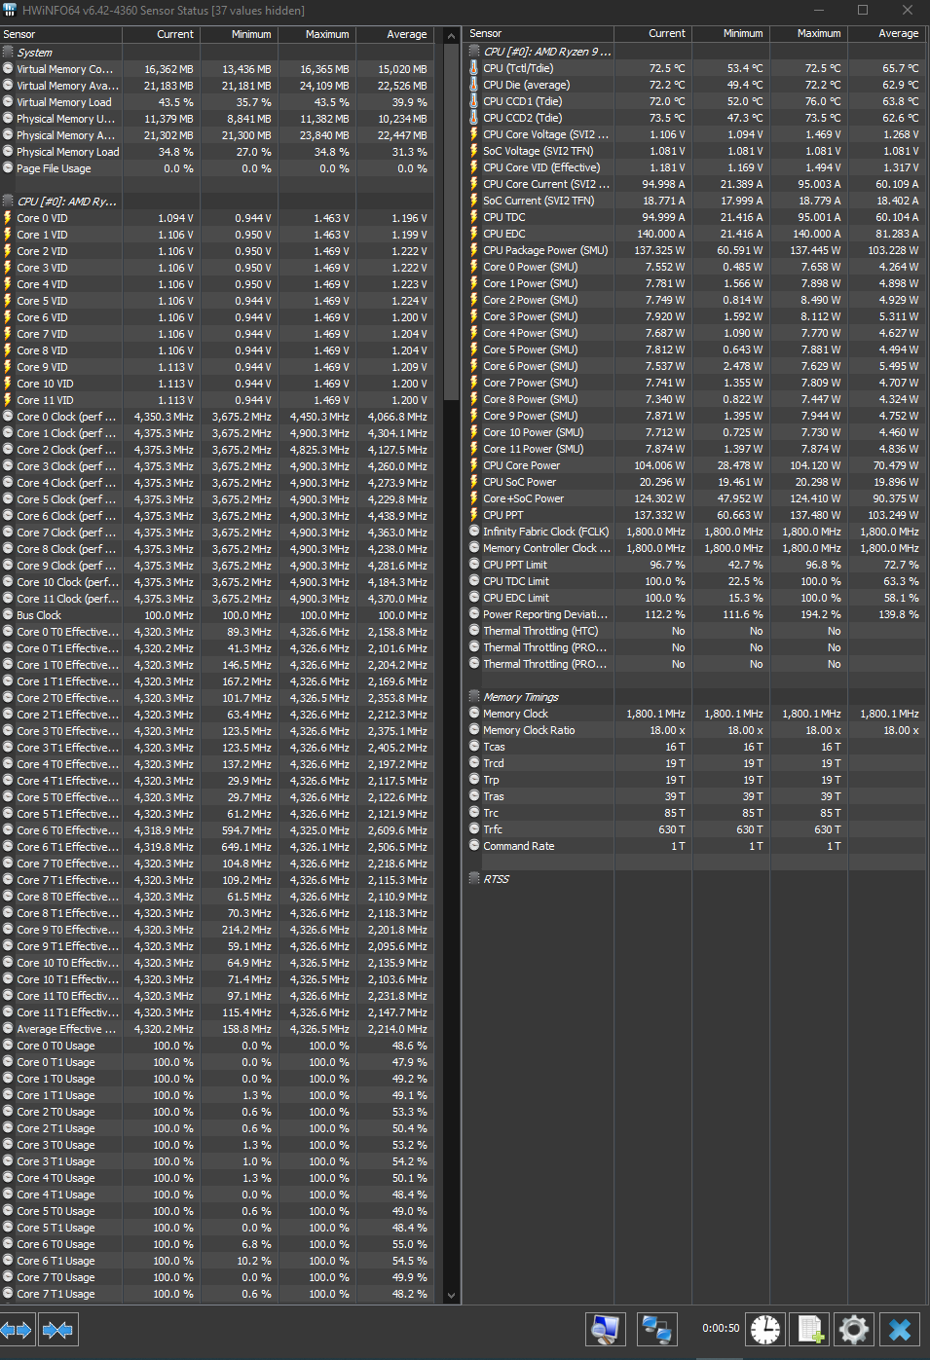Reset the elapsed time clock icon
Viewport: 930px width, 1360px height.
click(x=765, y=1329)
